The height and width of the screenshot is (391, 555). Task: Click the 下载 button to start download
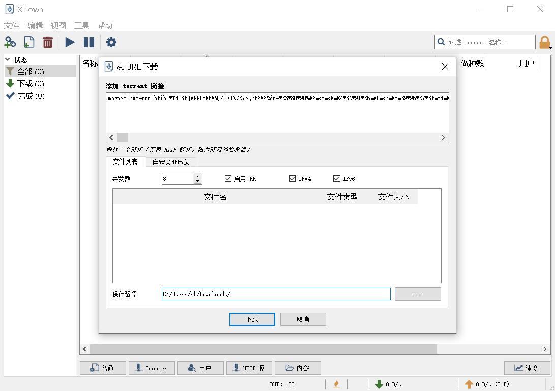[x=252, y=319]
